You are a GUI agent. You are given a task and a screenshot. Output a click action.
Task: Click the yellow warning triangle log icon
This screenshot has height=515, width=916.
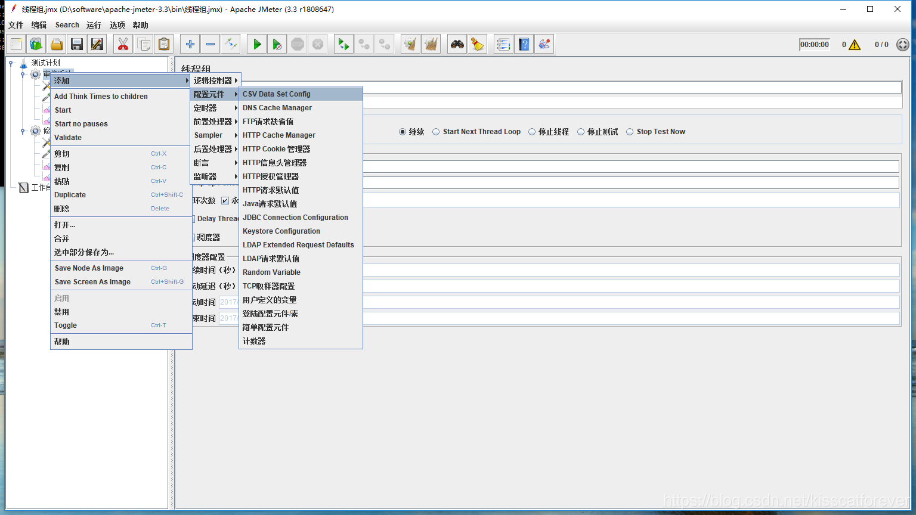[855, 45]
